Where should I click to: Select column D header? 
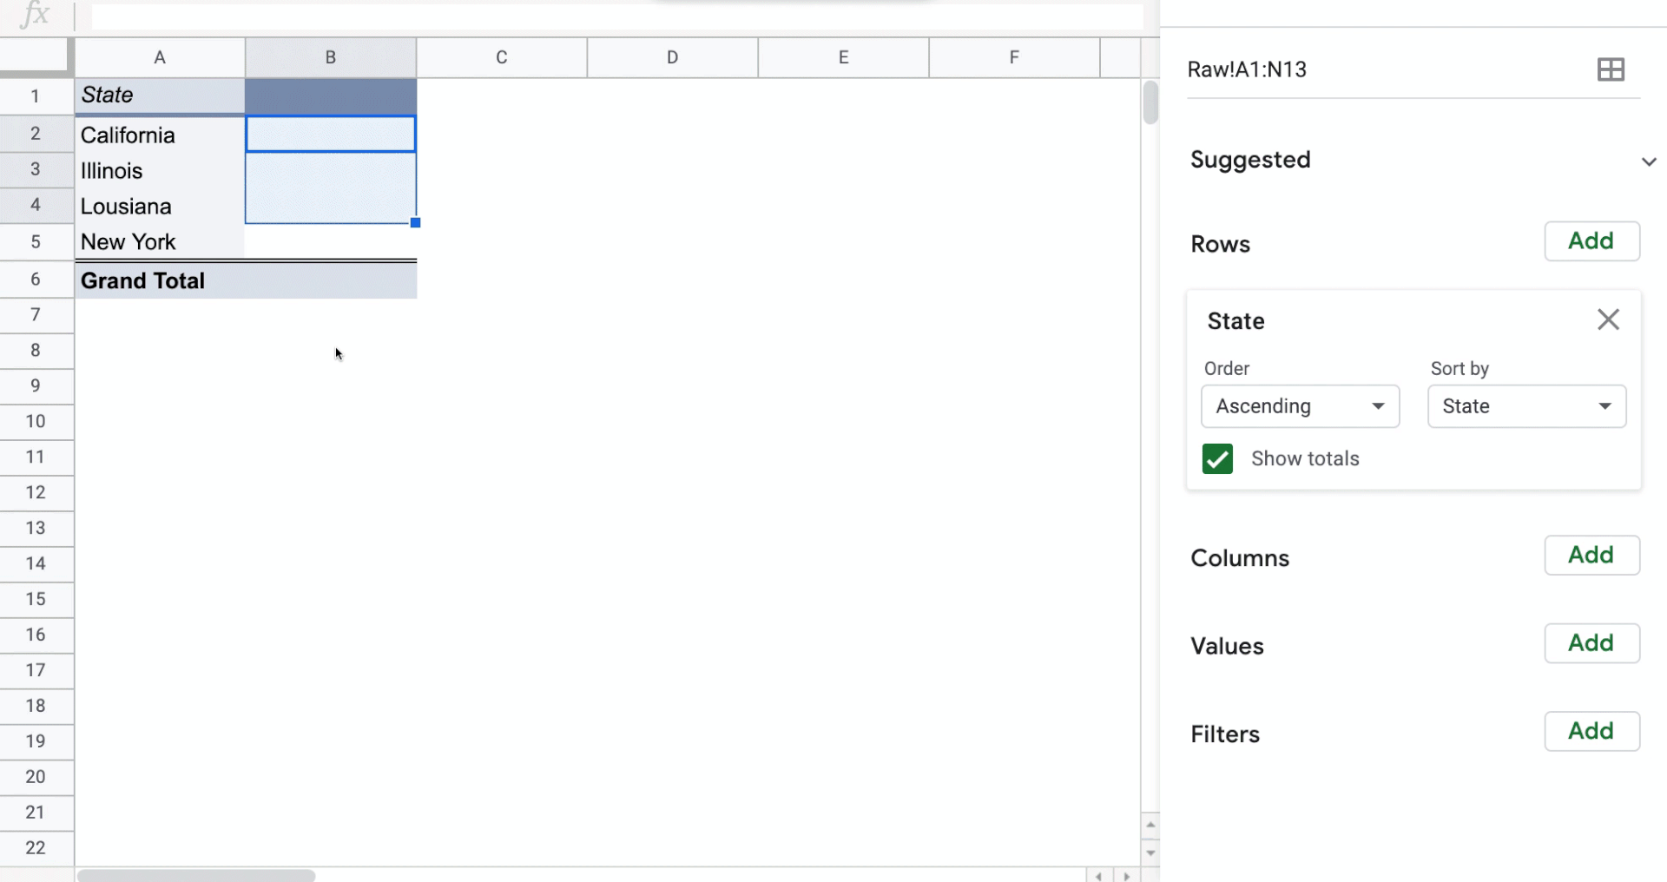[x=672, y=57]
